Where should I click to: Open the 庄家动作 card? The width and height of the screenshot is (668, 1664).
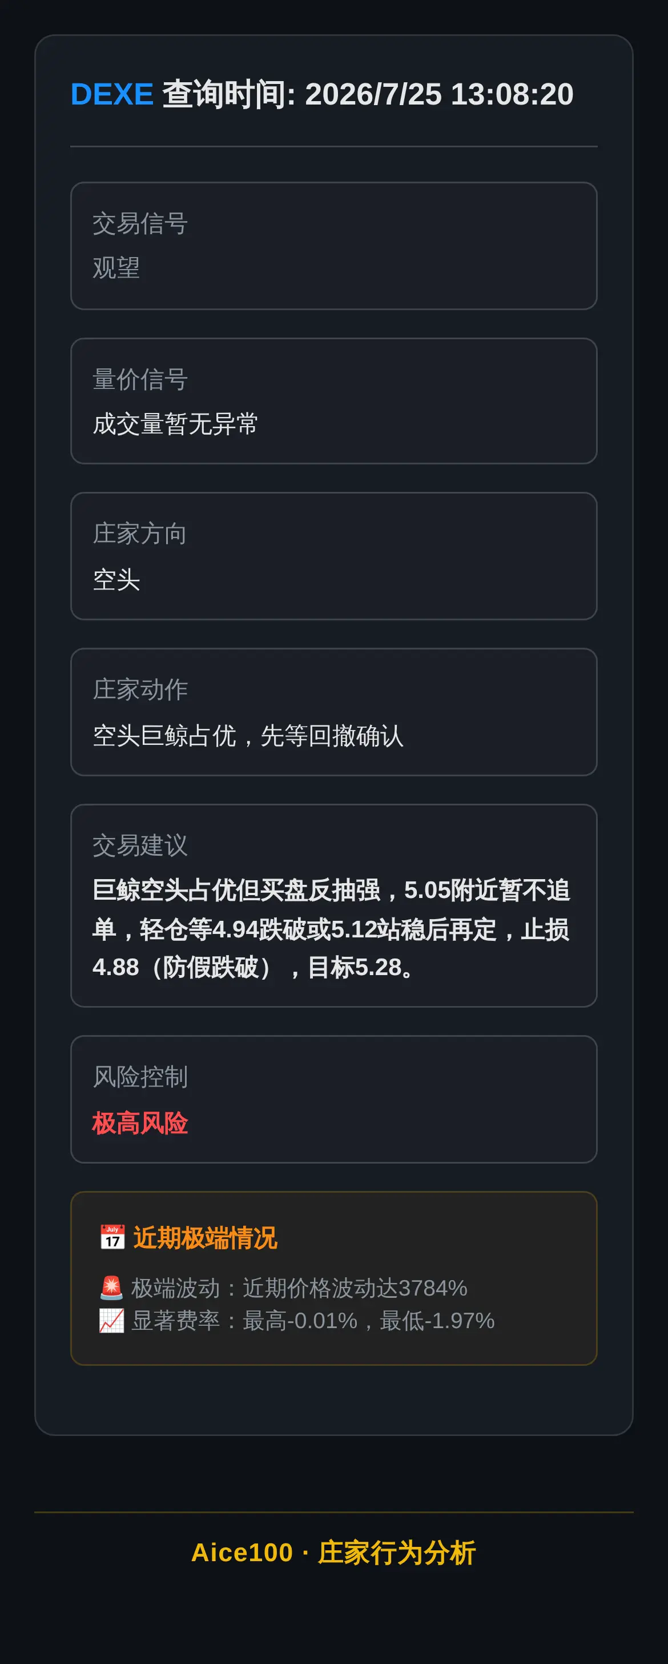coord(333,712)
